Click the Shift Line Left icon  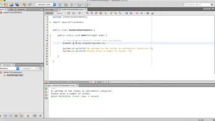pos(126,13)
